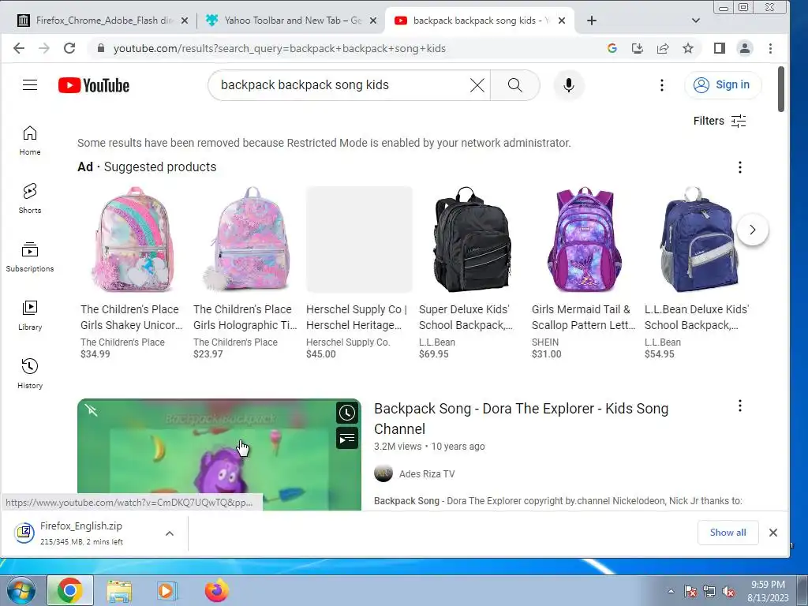Open YouTube settings three-dot menu
808x606 pixels.
(662, 85)
